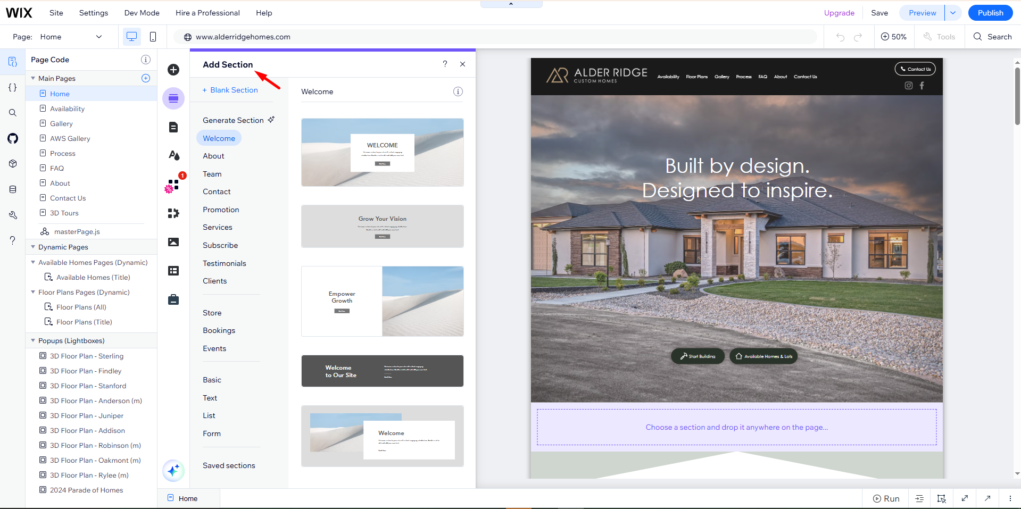Open the Preview dropdown arrow
Viewport: 1021px width, 509px height.
[952, 13]
